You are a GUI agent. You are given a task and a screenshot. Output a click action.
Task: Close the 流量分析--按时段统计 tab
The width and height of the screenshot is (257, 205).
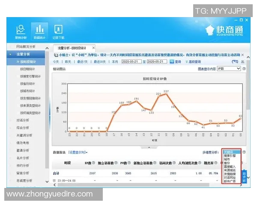click(93, 48)
